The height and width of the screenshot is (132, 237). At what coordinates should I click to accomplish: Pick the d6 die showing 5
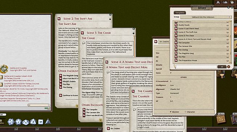[x=41, y=122]
